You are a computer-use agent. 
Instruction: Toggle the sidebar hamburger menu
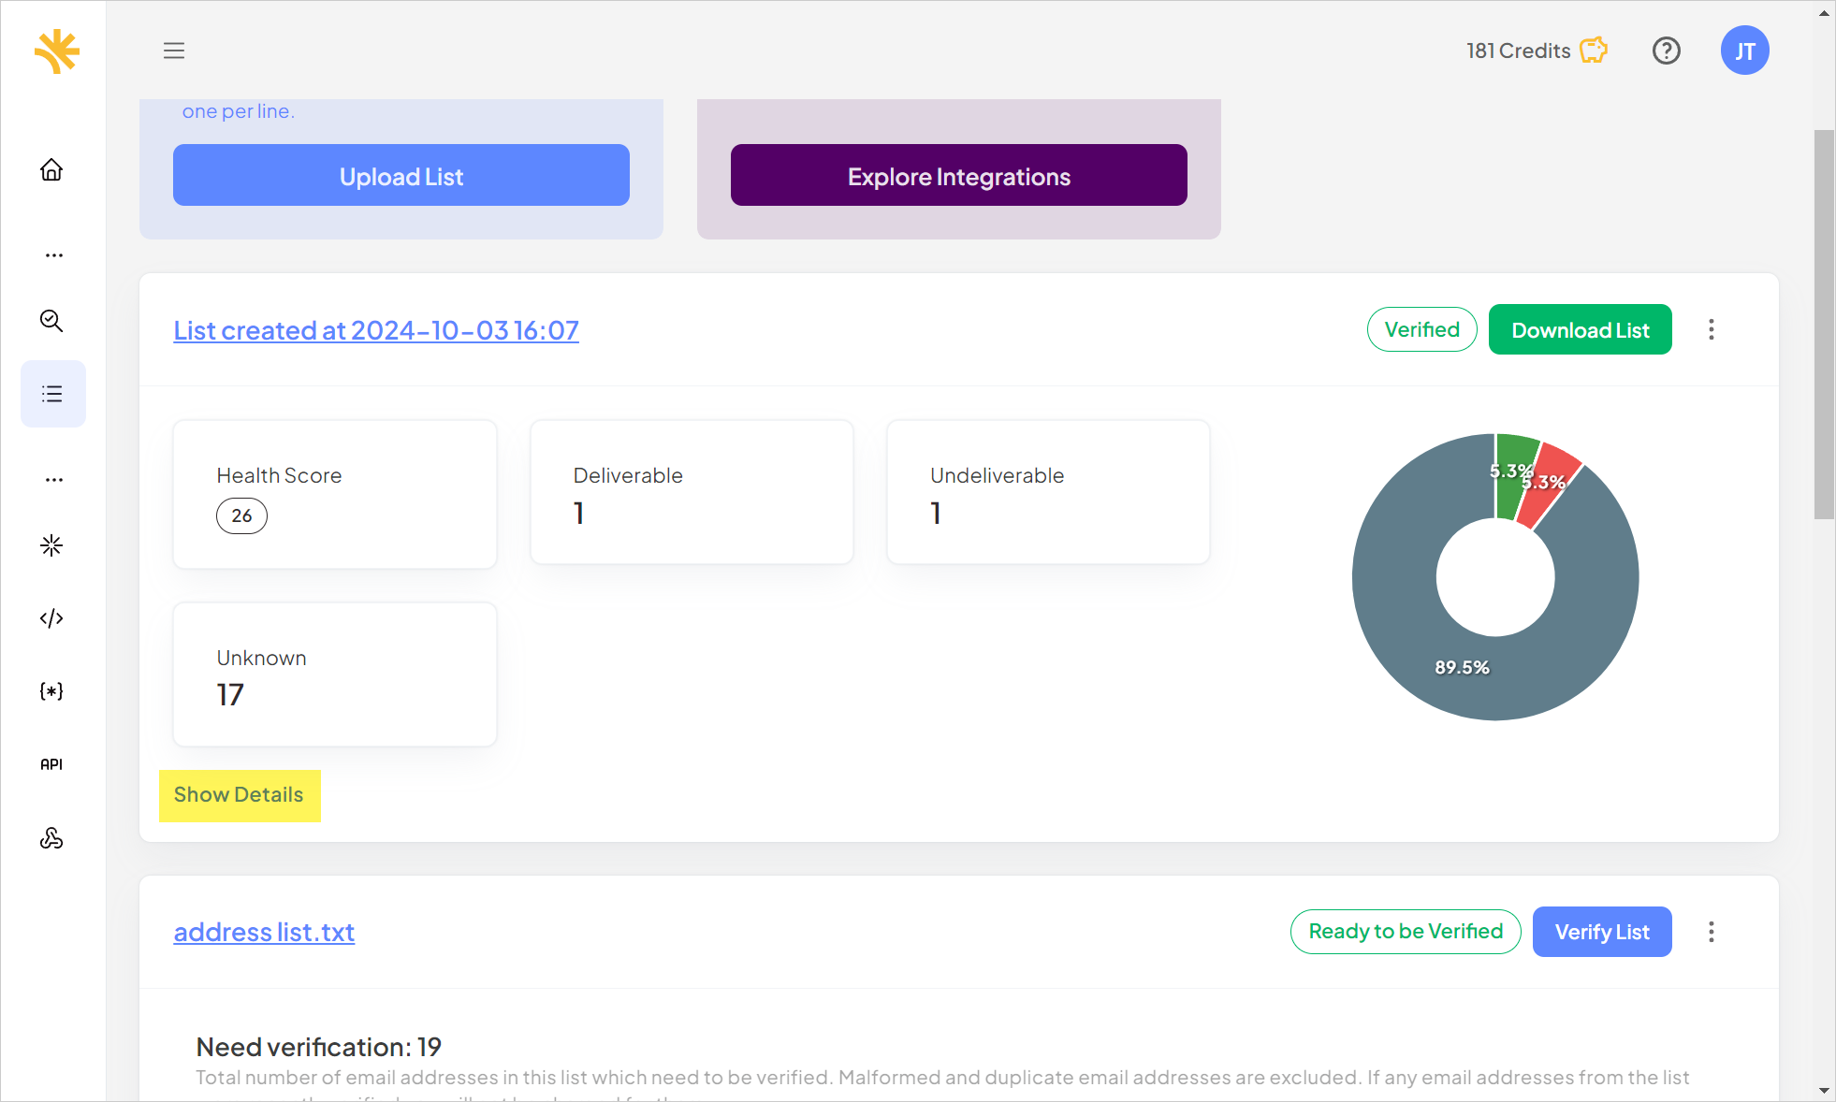174,50
